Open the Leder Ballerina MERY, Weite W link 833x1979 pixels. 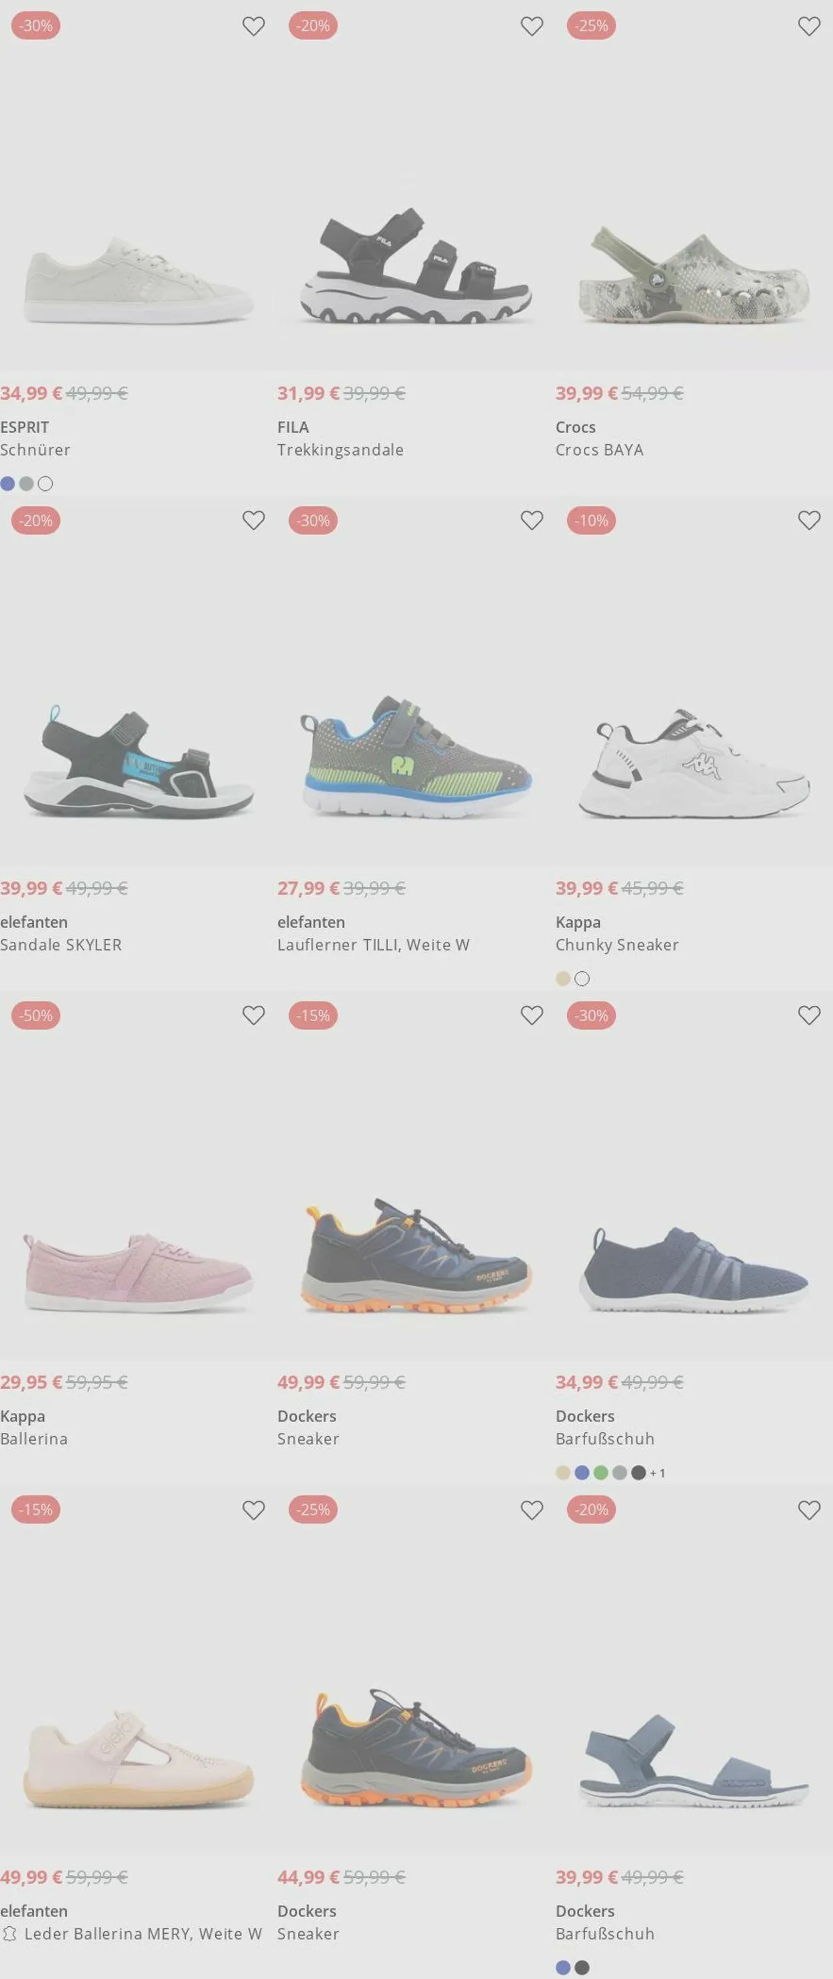pos(143,1934)
